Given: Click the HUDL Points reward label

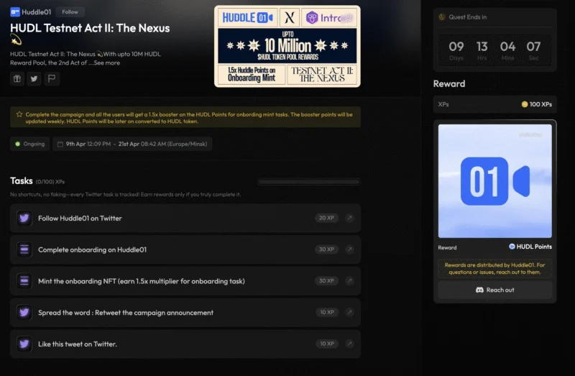Looking at the screenshot, I should [530, 247].
